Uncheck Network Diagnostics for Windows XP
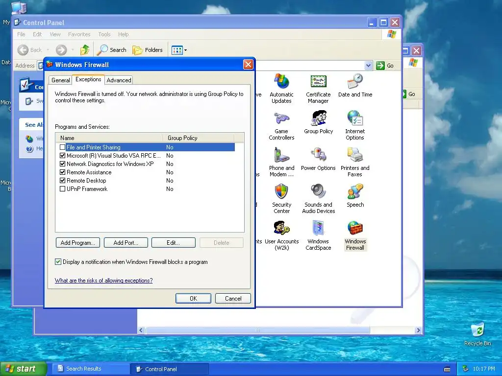The image size is (502, 376). (x=62, y=164)
